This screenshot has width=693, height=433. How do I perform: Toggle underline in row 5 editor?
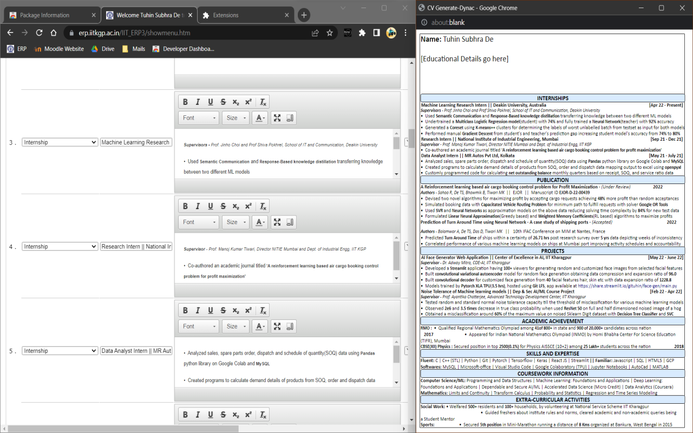pos(211,311)
